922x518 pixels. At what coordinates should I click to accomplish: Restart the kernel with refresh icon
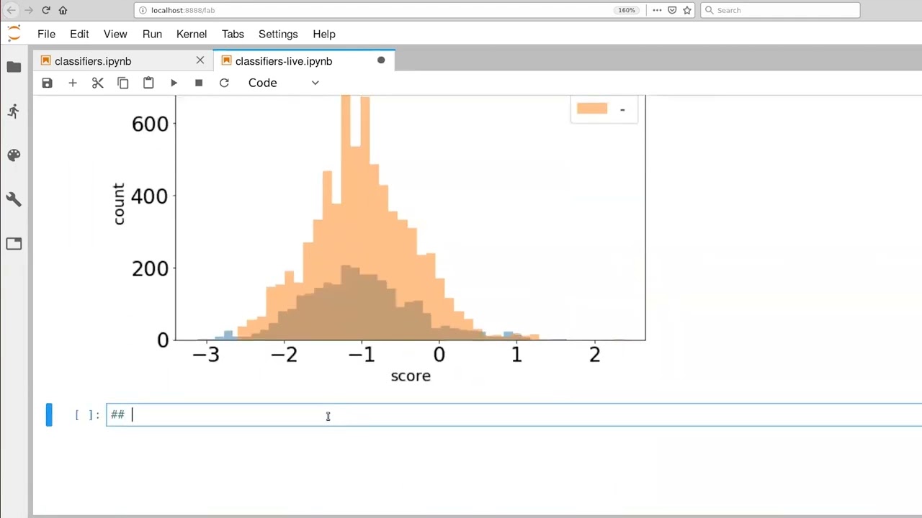pos(224,83)
